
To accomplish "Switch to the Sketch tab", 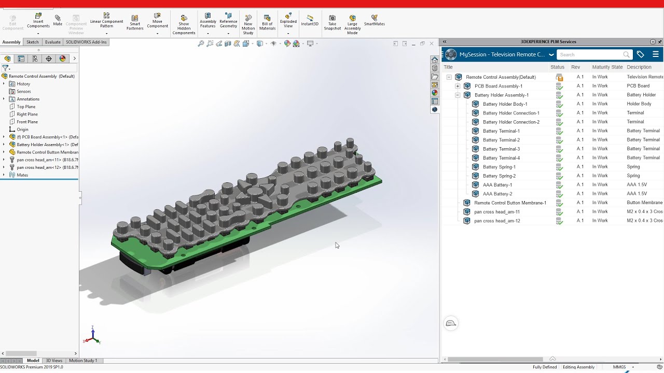I will tap(32, 42).
